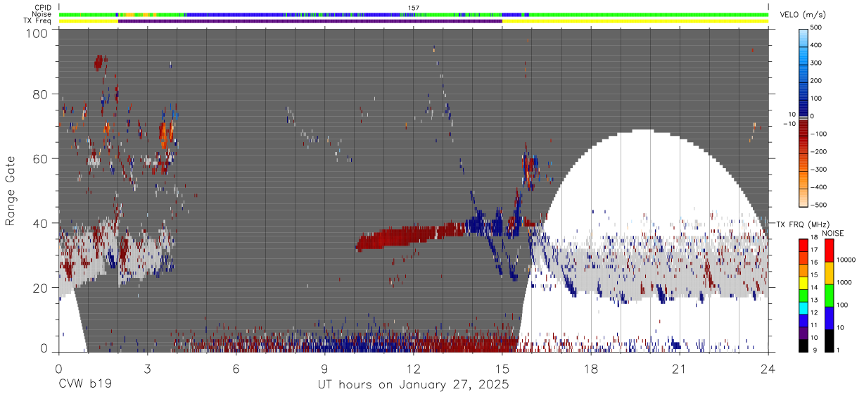Click the cyan 12 MHz frequency swatch
Viewport: 864px width, 399px height.
pyautogui.click(x=803, y=308)
